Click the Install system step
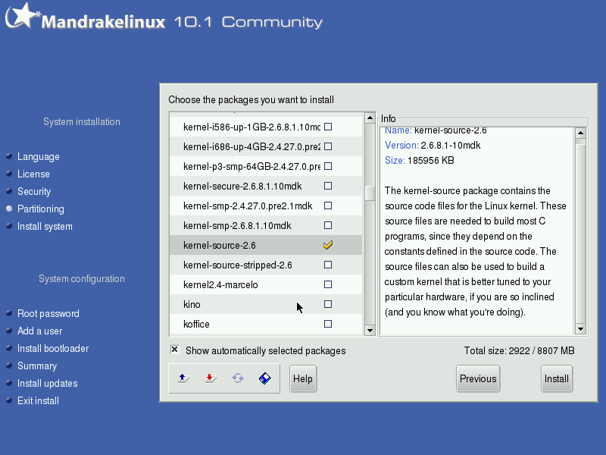Image resolution: width=606 pixels, height=455 pixels. coord(45,226)
